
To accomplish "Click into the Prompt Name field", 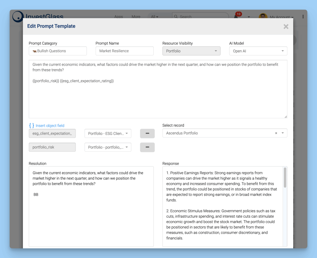I will 124,51.
